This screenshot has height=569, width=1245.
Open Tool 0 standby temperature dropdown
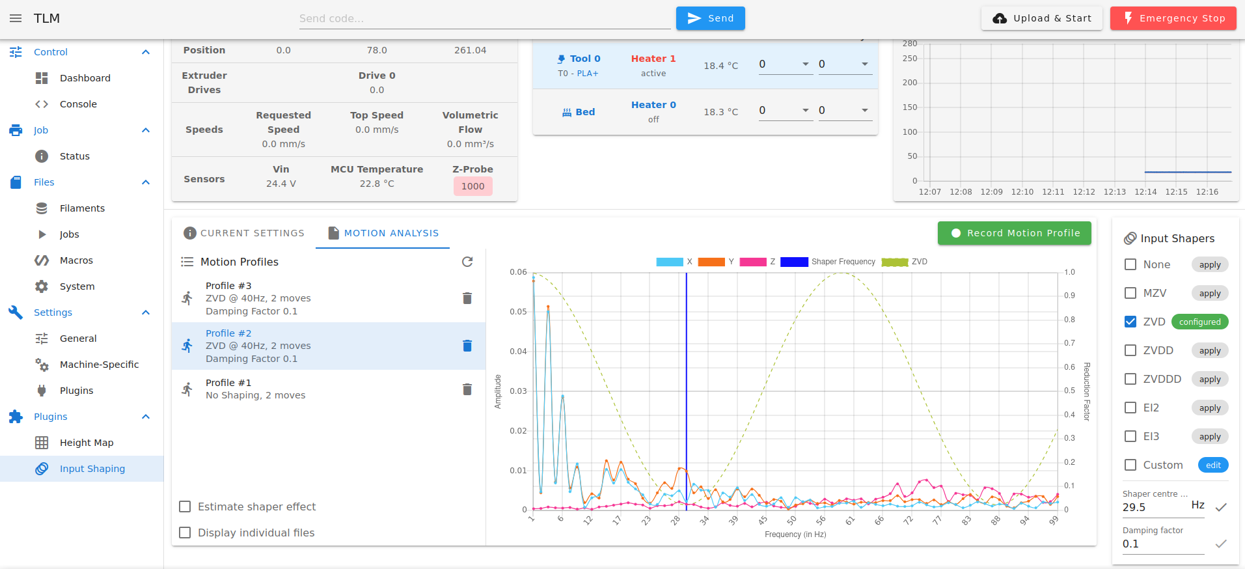(x=865, y=64)
